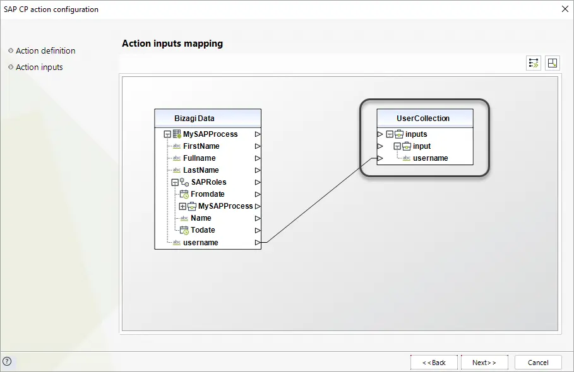Click the calendar icon beside Todate
Screen dimensions: 574x372
coord(184,230)
